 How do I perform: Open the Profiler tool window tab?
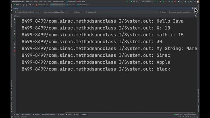(61, 115)
